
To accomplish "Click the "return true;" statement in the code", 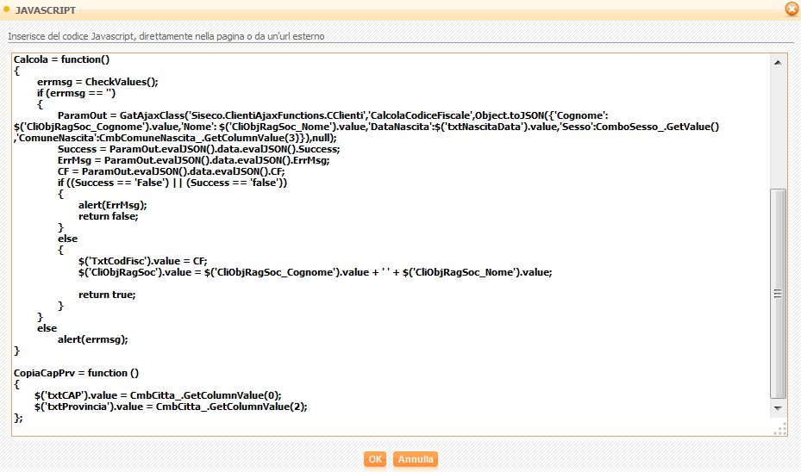I will [107, 295].
